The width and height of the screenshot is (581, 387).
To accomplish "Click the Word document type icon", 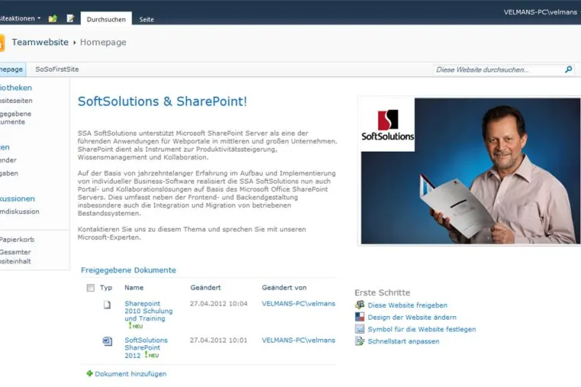I will point(108,341).
